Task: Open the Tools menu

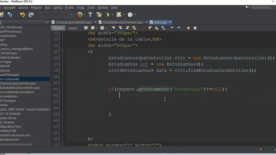Action: coord(91,8)
